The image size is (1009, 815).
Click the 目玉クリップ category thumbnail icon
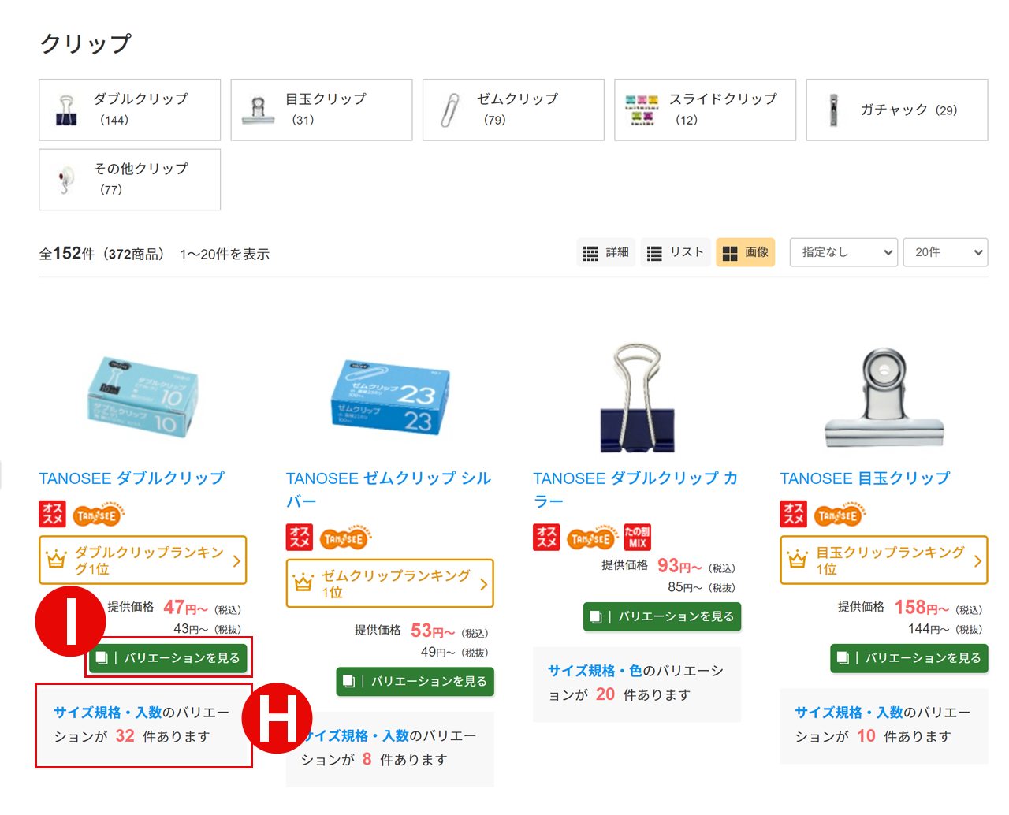(258, 110)
